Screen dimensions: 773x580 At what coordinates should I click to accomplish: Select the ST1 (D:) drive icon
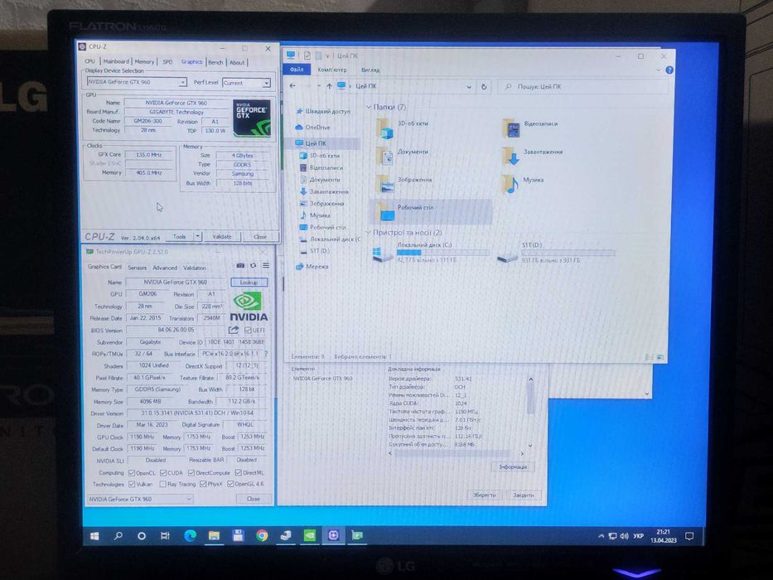click(x=507, y=257)
